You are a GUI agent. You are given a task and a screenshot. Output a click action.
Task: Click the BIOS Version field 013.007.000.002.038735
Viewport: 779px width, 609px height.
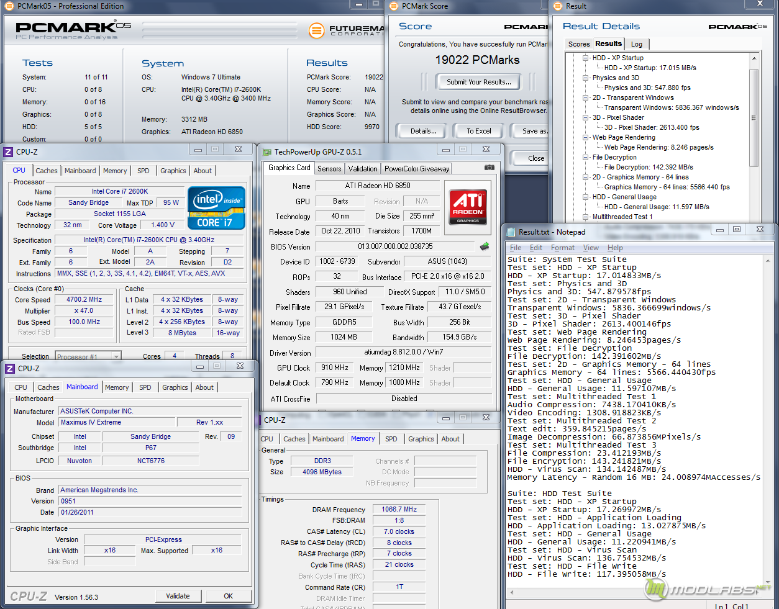click(395, 246)
